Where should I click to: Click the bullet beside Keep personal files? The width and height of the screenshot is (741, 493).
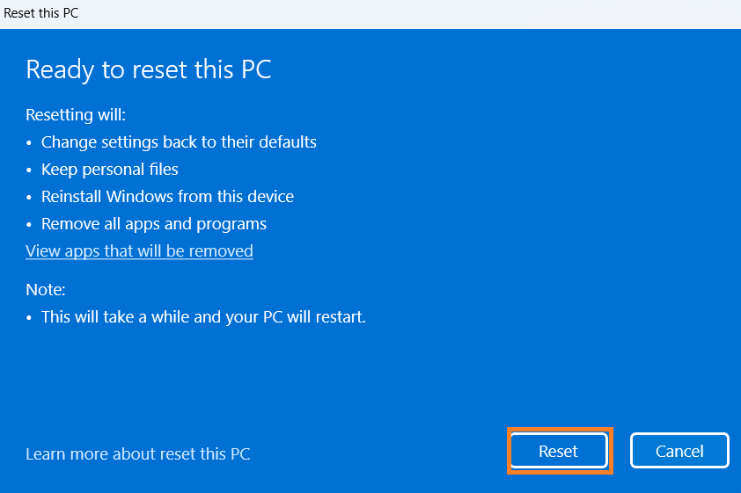pyautogui.click(x=30, y=170)
